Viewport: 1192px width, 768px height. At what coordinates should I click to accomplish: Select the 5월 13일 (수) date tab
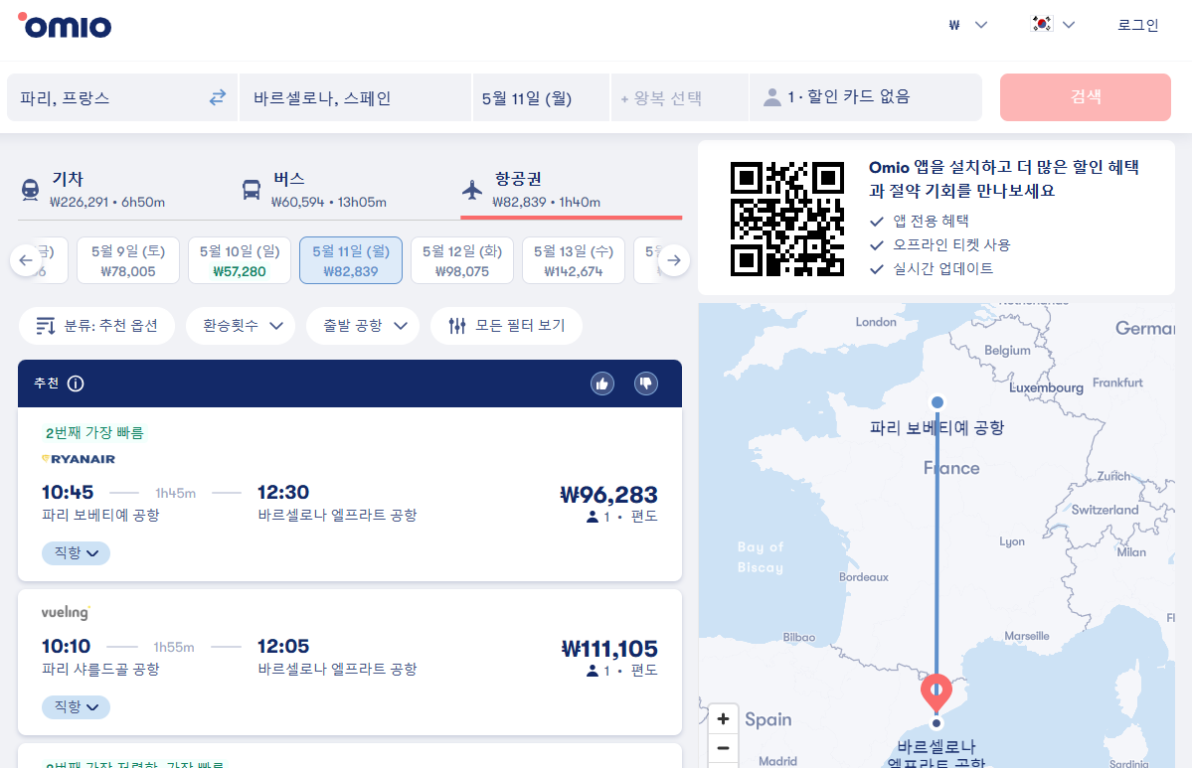[x=574, y=260]
